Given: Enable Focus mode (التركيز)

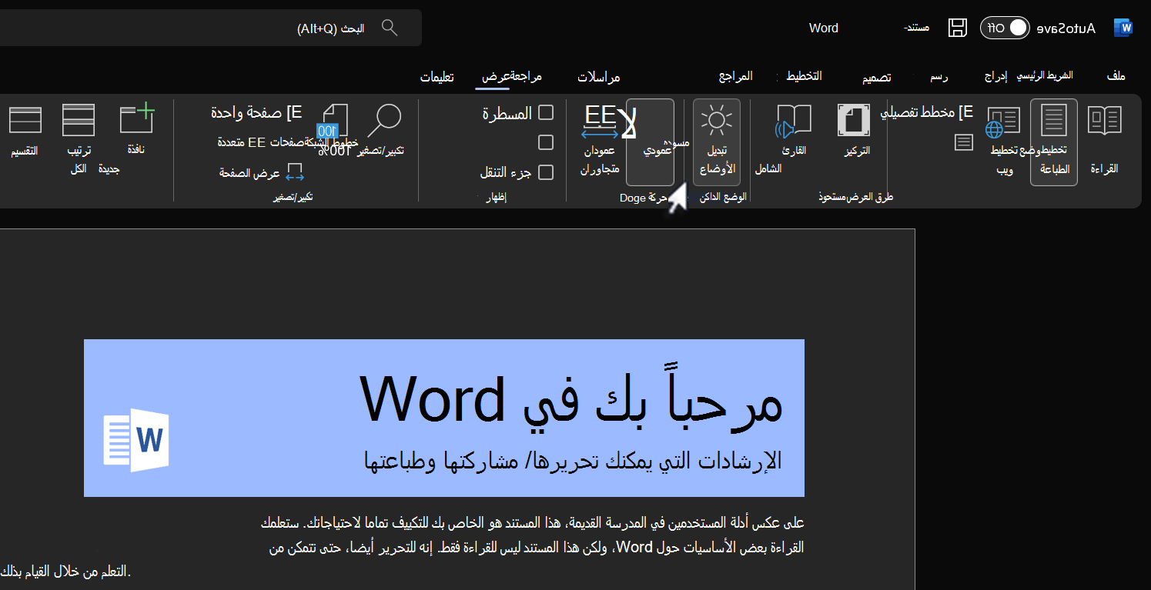Looking at the screenshot, I should (x=855, y=131).
